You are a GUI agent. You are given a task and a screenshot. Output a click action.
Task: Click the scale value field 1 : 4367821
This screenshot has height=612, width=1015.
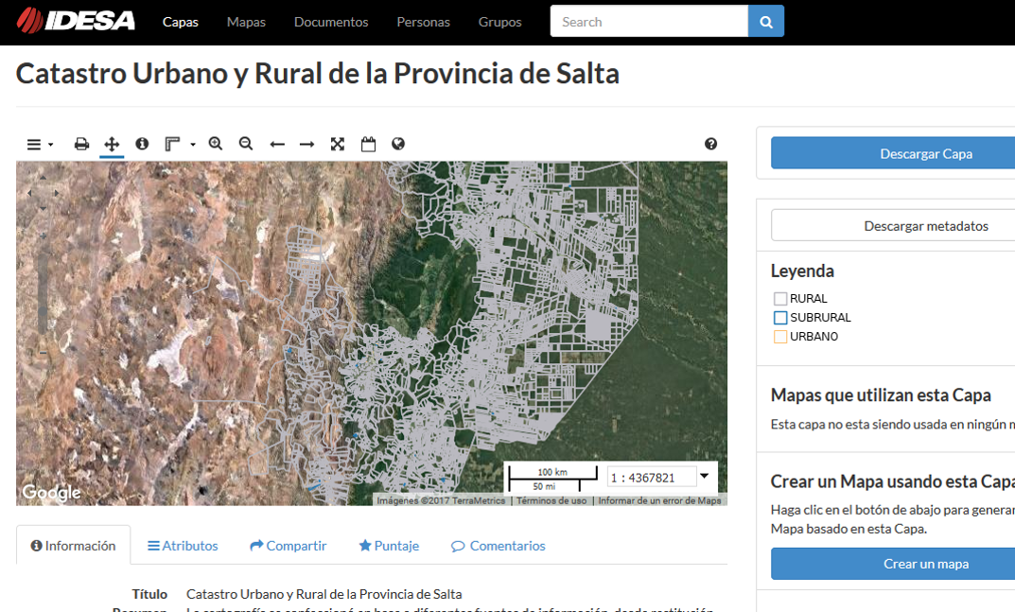tap(651, 478)
